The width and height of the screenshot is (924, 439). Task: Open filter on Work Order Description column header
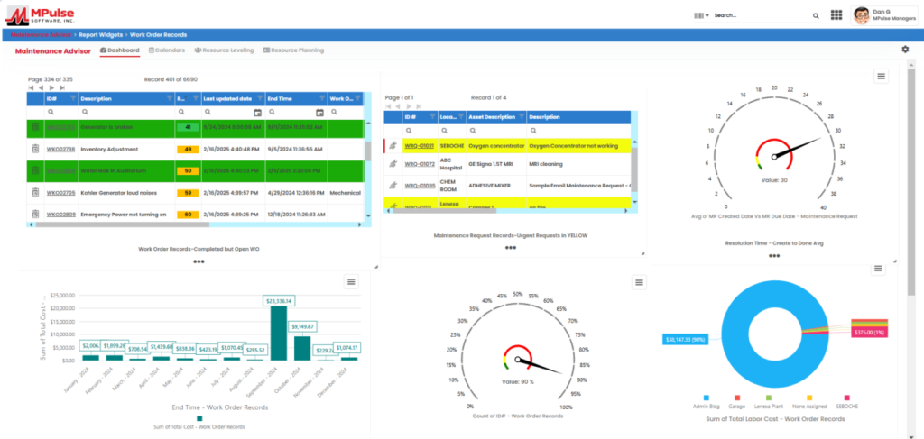169,99
